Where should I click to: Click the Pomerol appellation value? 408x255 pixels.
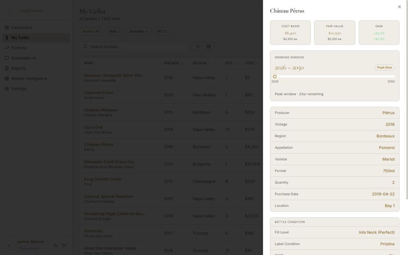(387, 148)
